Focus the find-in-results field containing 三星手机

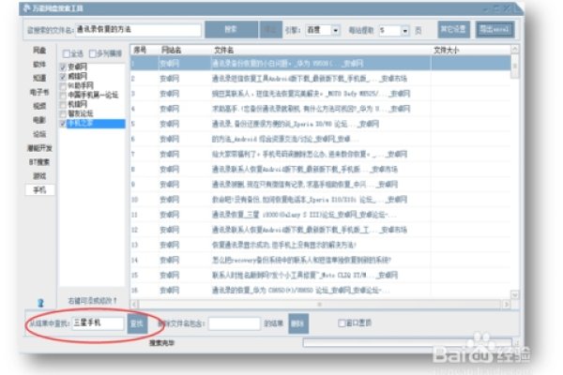tap(98, 322)
